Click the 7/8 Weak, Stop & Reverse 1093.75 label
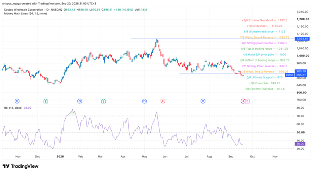The height and width of the screenshot is (173, 313). (265, 37)
